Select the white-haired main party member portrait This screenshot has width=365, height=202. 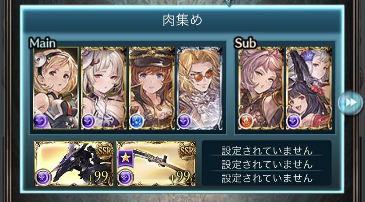coord(104,88)
